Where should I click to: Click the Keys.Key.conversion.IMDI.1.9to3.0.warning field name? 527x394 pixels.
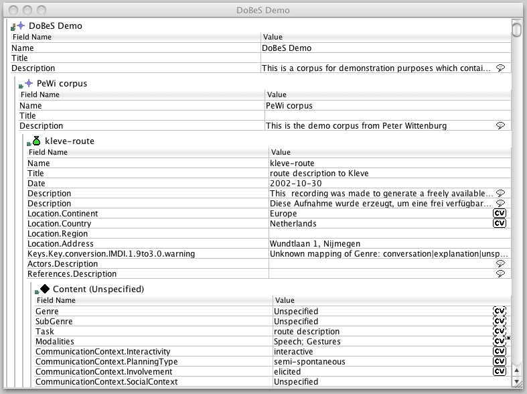[111, 254]
